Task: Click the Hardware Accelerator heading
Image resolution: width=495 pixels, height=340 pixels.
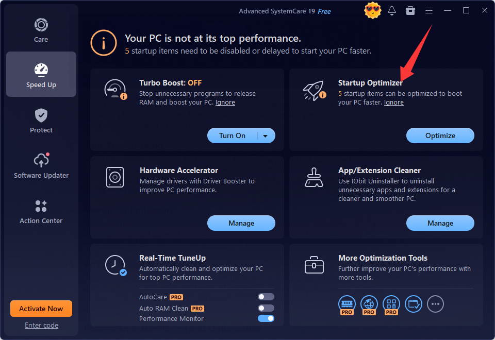Action: tap(179, 171)
